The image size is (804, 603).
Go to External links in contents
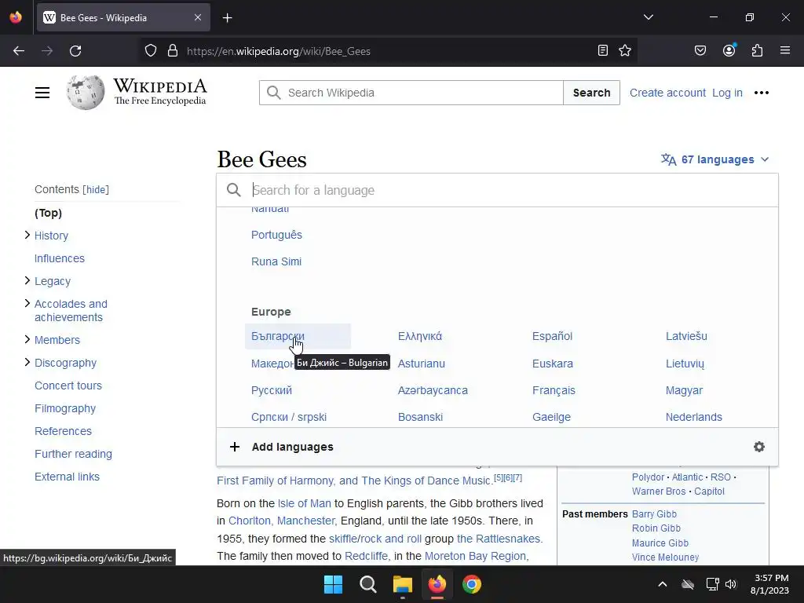click(68, 477)
